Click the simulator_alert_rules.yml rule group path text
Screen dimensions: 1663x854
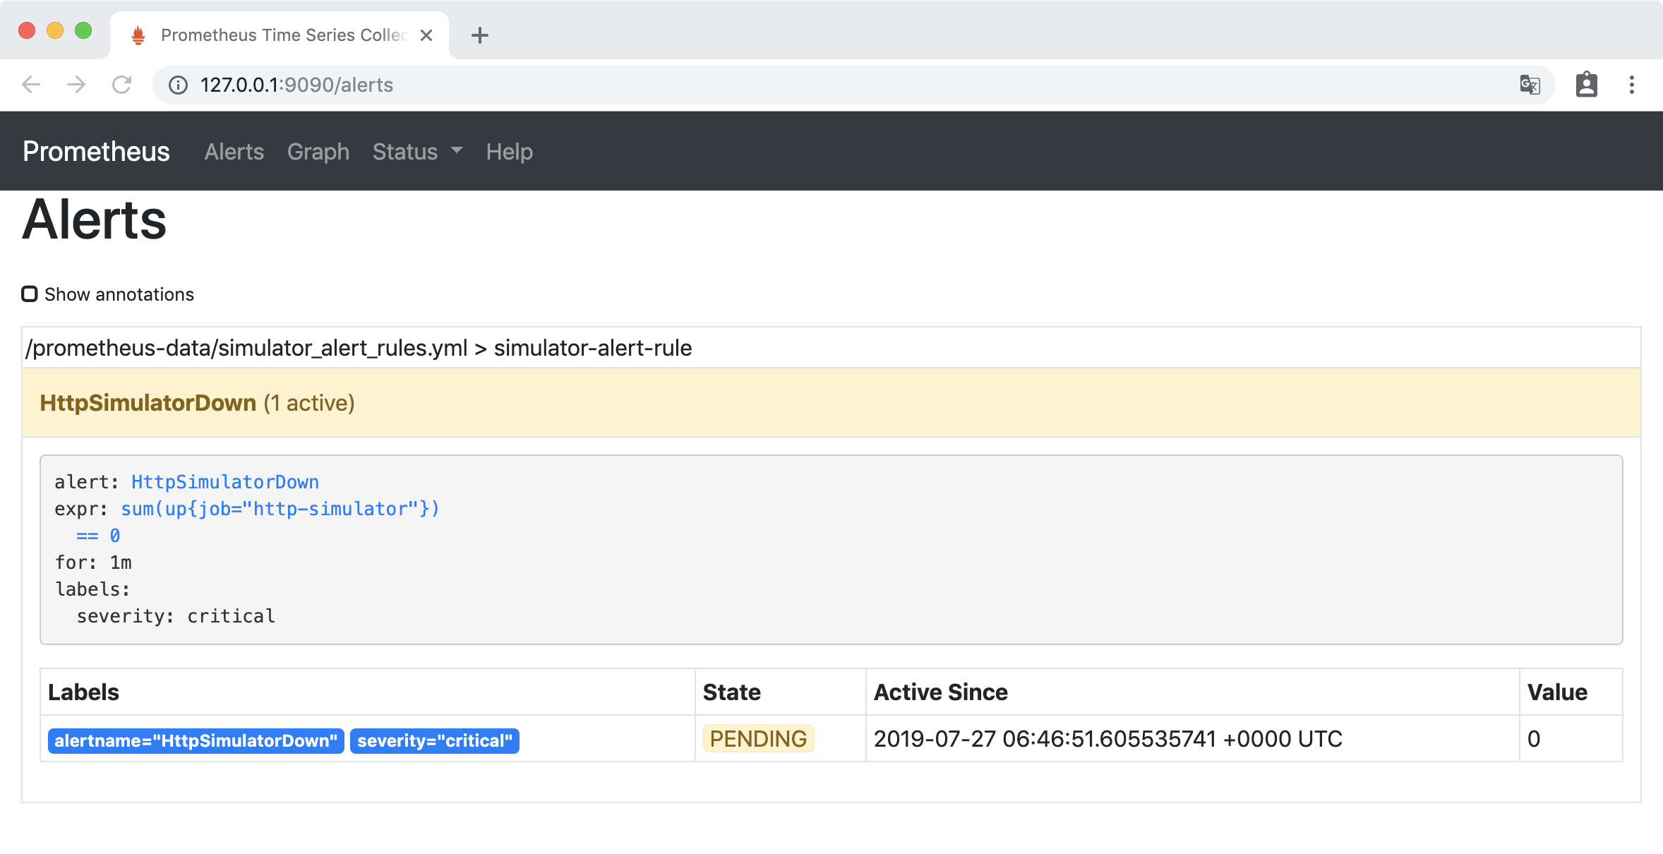tap(359, 348)
